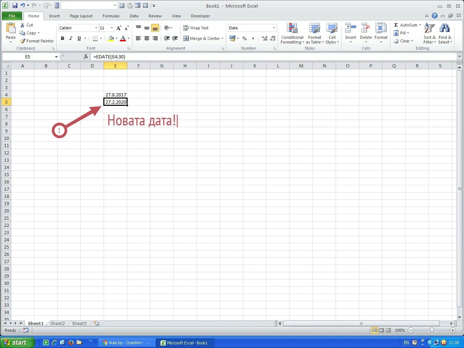Viewport: 464px width, 348px height.
Task: Activate the Format Painter brush
Action: (37, 41)
